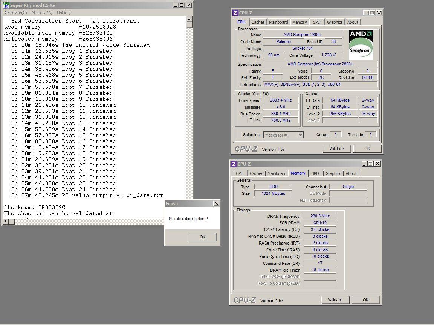This screenshot has width=434, height=325.
Task: Click the Multiplier value x 8.0
Action: 281,107
